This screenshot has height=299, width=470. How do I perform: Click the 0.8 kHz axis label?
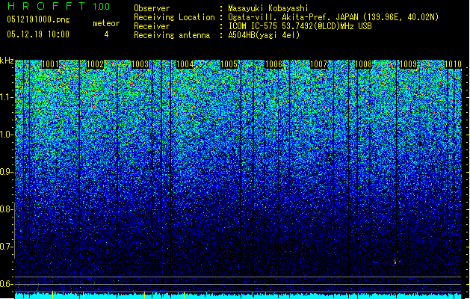[7, 209]
